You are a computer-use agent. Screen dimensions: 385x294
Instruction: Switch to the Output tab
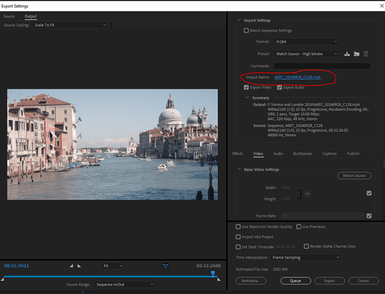coord(31,16)
